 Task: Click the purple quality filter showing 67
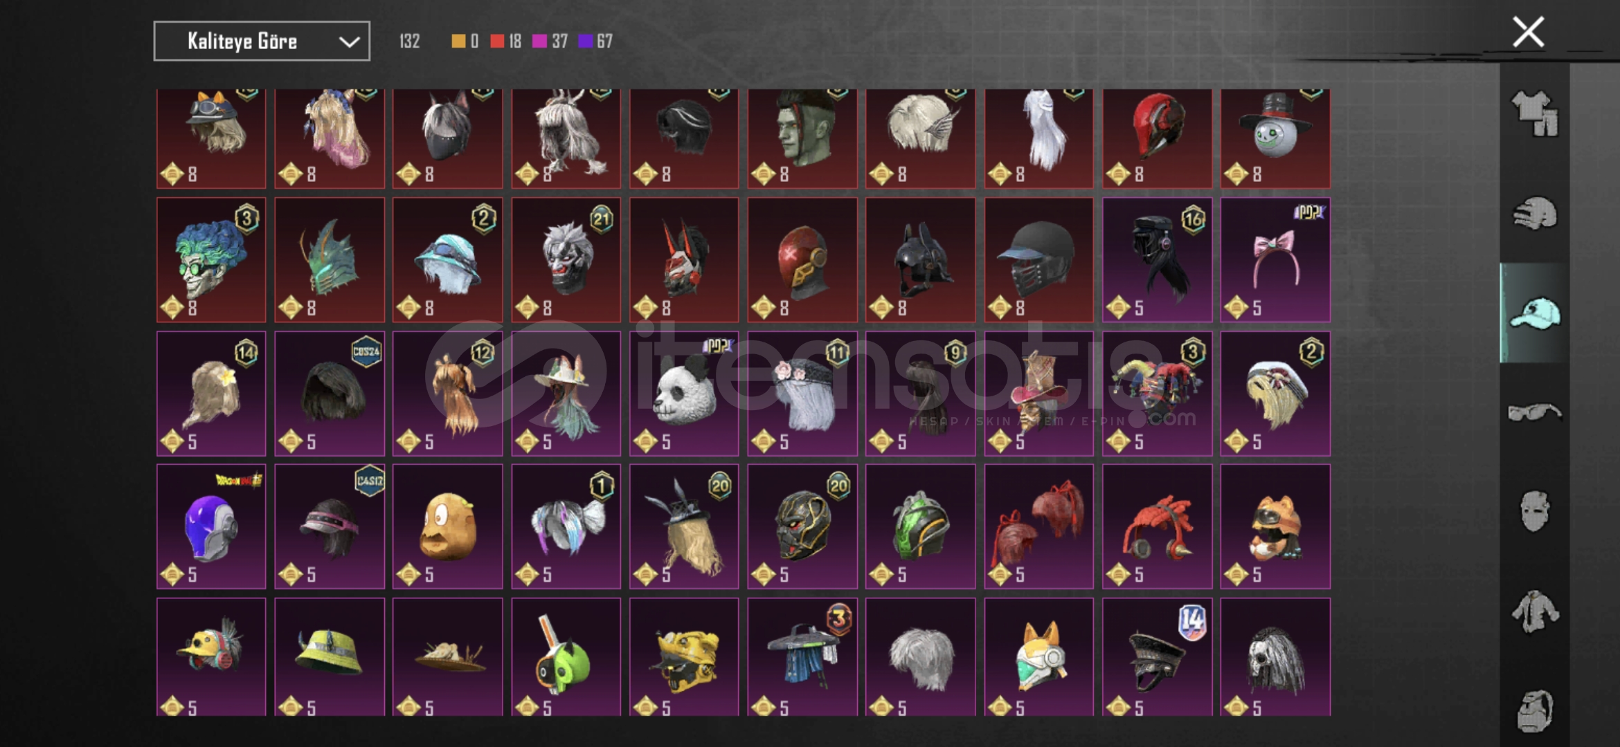click(x=595, y=41)
